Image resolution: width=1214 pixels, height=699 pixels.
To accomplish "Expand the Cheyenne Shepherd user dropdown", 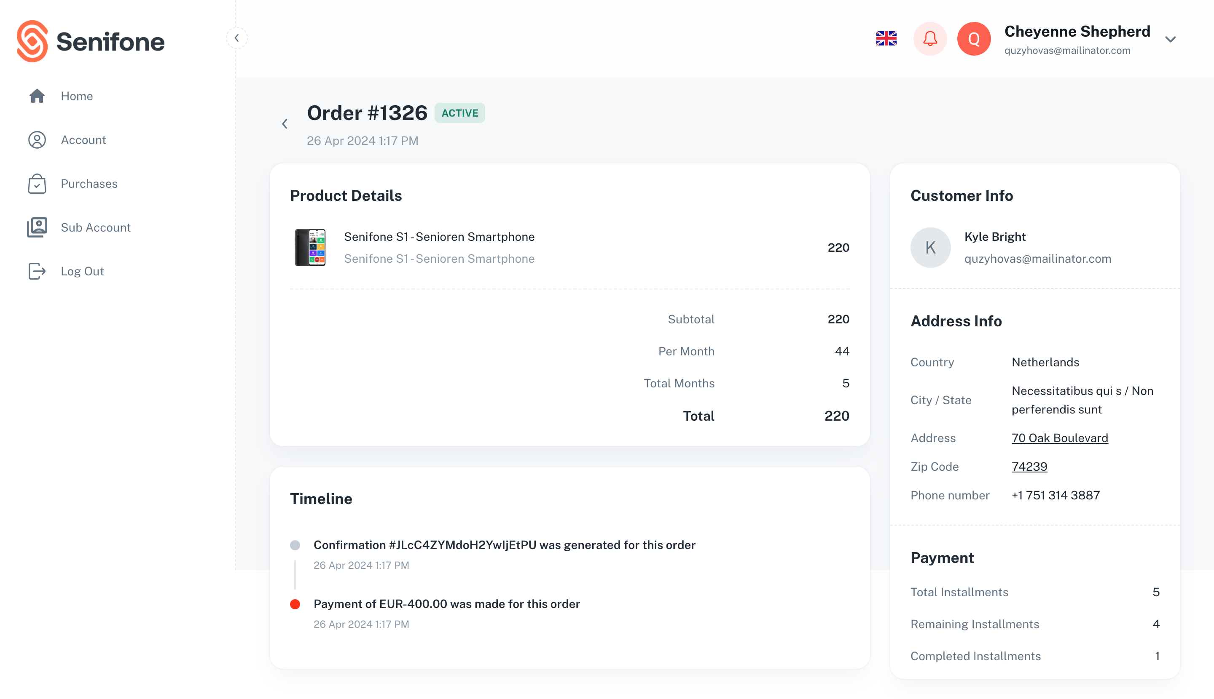I will (1170, 39).
